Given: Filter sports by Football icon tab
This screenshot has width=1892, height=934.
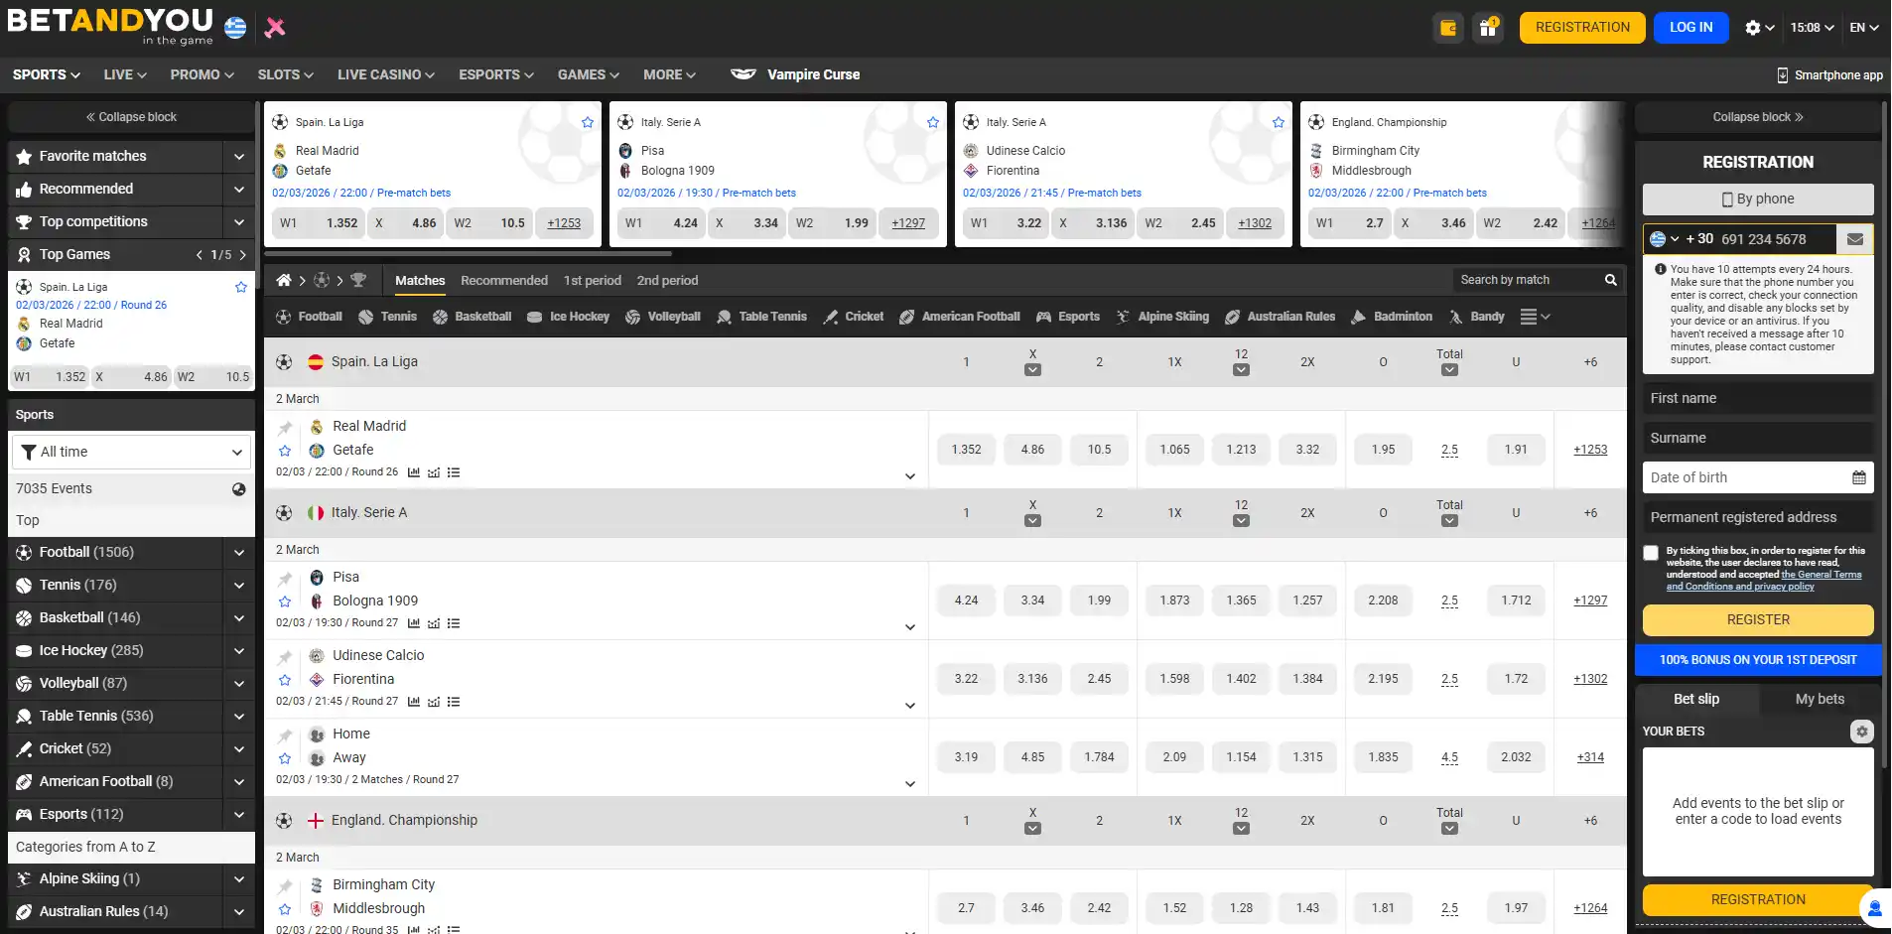Looking at the screenshot, I should (309, 317).
